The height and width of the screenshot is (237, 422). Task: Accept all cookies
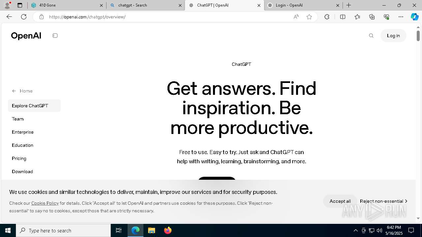[x=340, y=201]
